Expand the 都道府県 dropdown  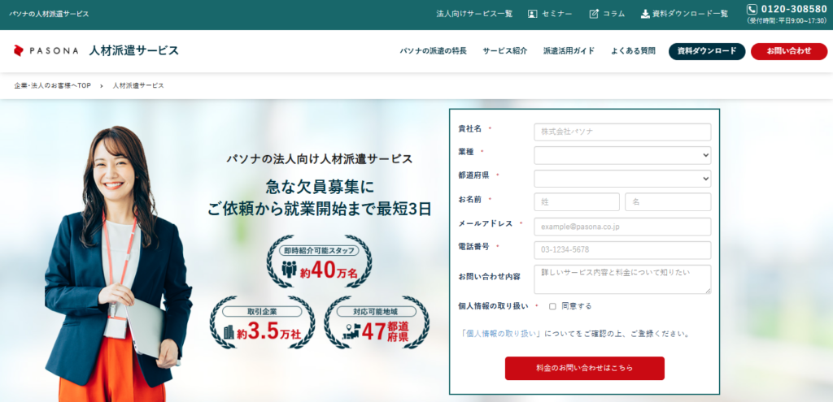point(622,179)
